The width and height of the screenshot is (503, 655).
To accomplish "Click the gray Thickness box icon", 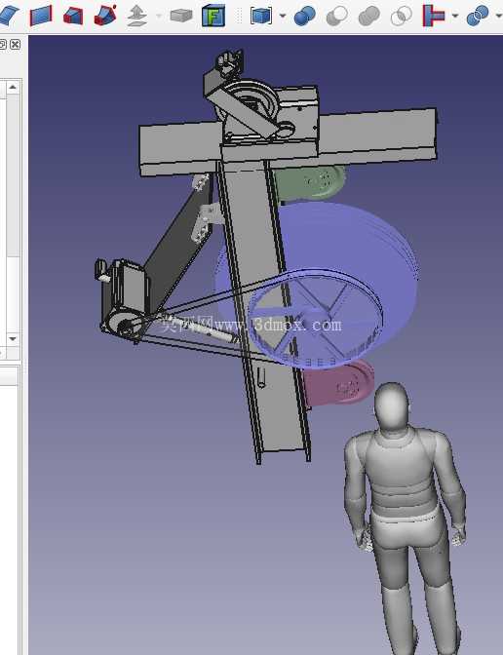I will point(181,17).
